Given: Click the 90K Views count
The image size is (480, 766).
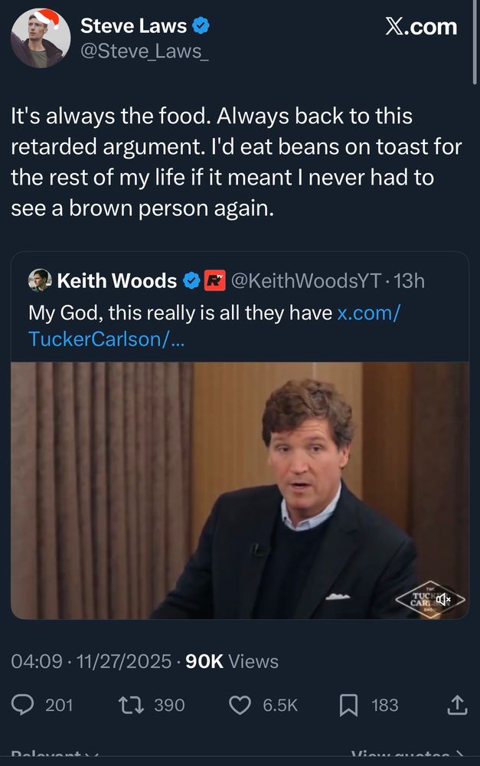Looking at the screenshot, I should tap(232, 661).
